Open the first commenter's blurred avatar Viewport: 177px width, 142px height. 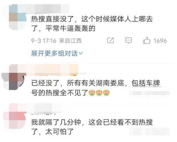(x=17, y=17)
